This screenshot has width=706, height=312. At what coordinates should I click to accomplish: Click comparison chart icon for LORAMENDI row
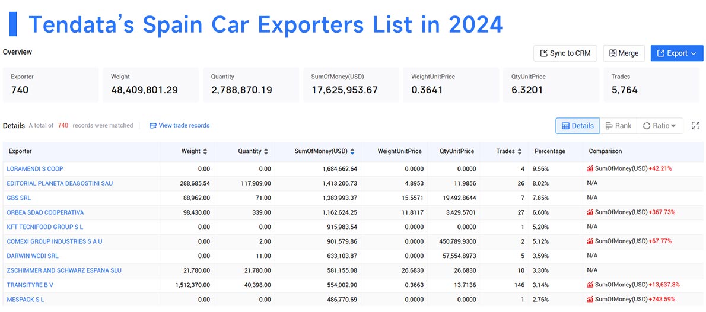click(x=590, y=169)
